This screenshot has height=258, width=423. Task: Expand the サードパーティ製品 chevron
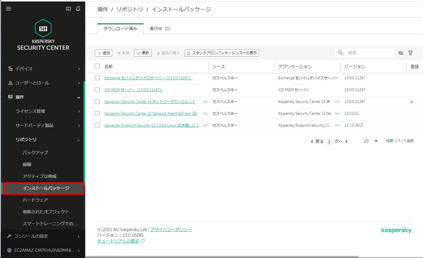pos(79,126)
